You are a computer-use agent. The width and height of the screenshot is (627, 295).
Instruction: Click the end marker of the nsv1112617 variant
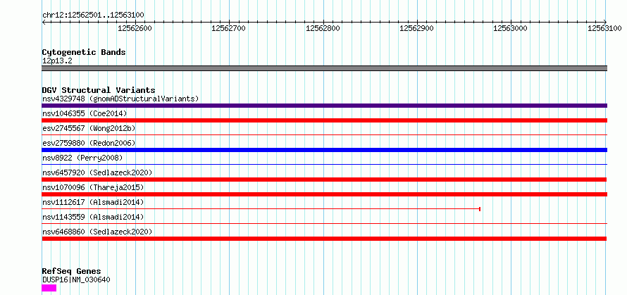[x=480, y=209]
